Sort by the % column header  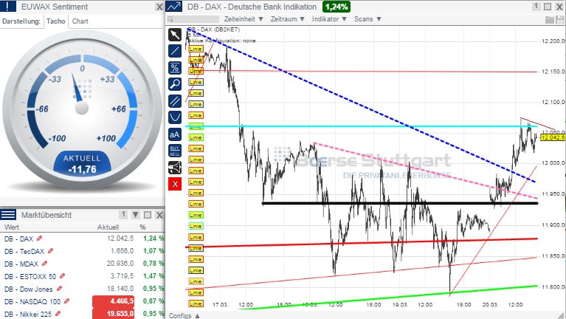click(142, 227)
